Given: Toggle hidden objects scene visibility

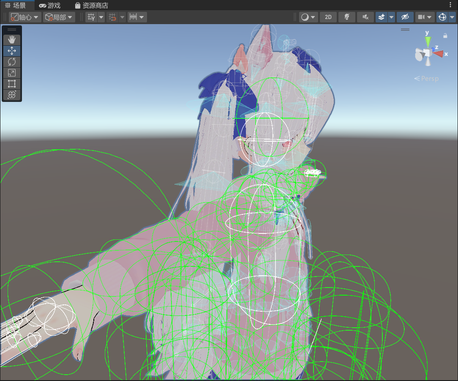Looking at the screenshot, I should coord(405,17).
